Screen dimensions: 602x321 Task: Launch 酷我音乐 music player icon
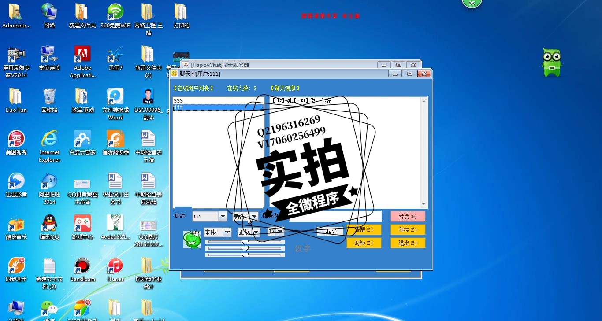pyautogui.click(x=16, y=227)
